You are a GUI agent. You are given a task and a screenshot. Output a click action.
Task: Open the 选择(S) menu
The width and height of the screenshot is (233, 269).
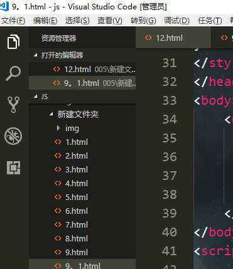click(77, 21)
